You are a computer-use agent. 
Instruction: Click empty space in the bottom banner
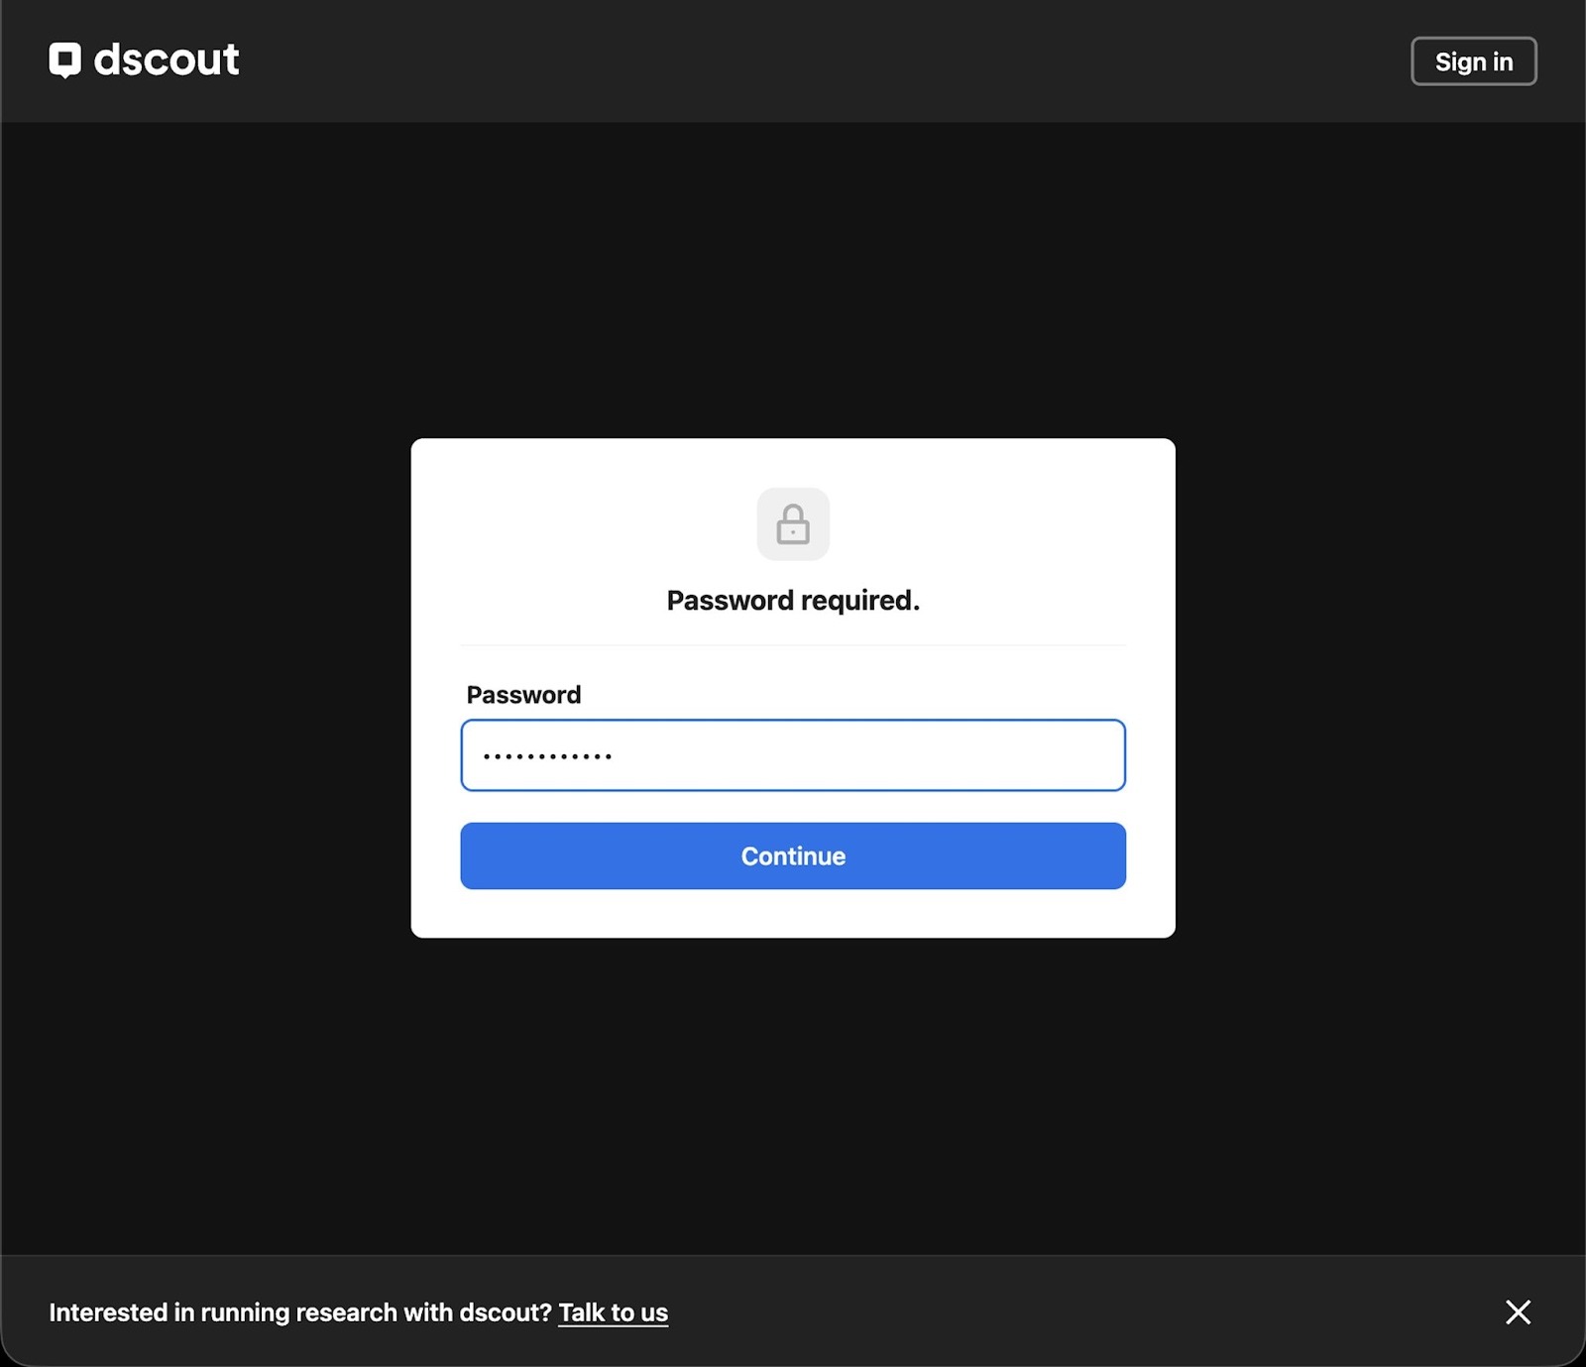point(1090,1312)
